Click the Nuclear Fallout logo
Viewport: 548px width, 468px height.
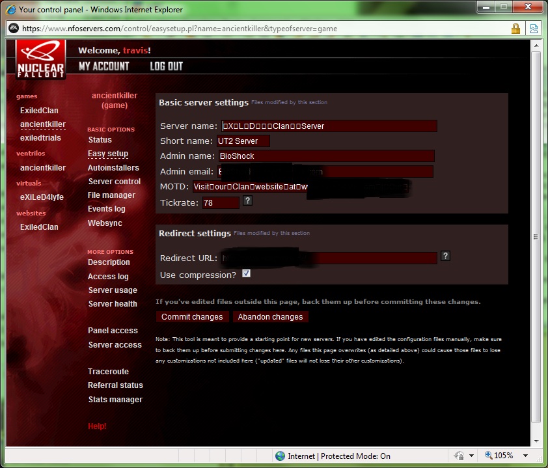click(40, 60)
